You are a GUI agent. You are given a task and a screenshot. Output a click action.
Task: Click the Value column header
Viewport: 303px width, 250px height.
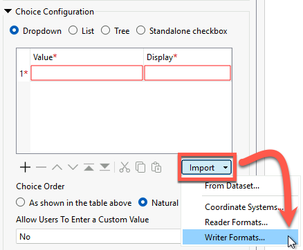click(86, 57)
